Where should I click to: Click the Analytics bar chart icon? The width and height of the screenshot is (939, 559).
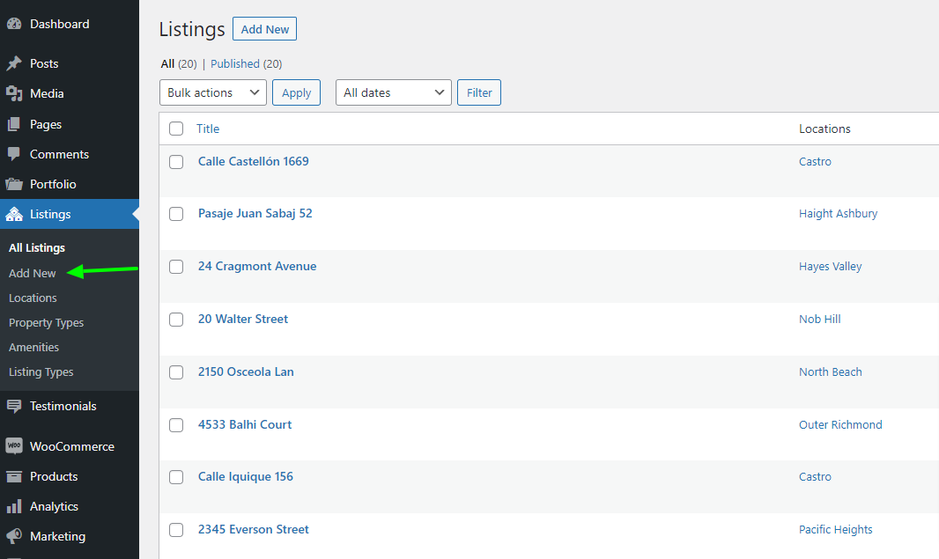(14, 506)
